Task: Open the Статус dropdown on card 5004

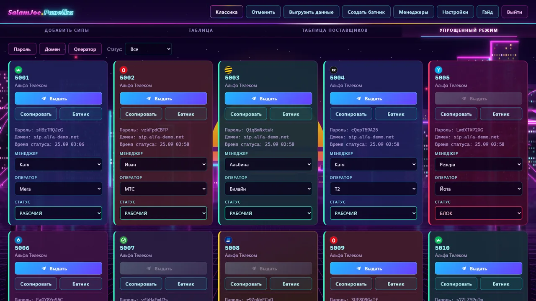Action: click(374, 213)
